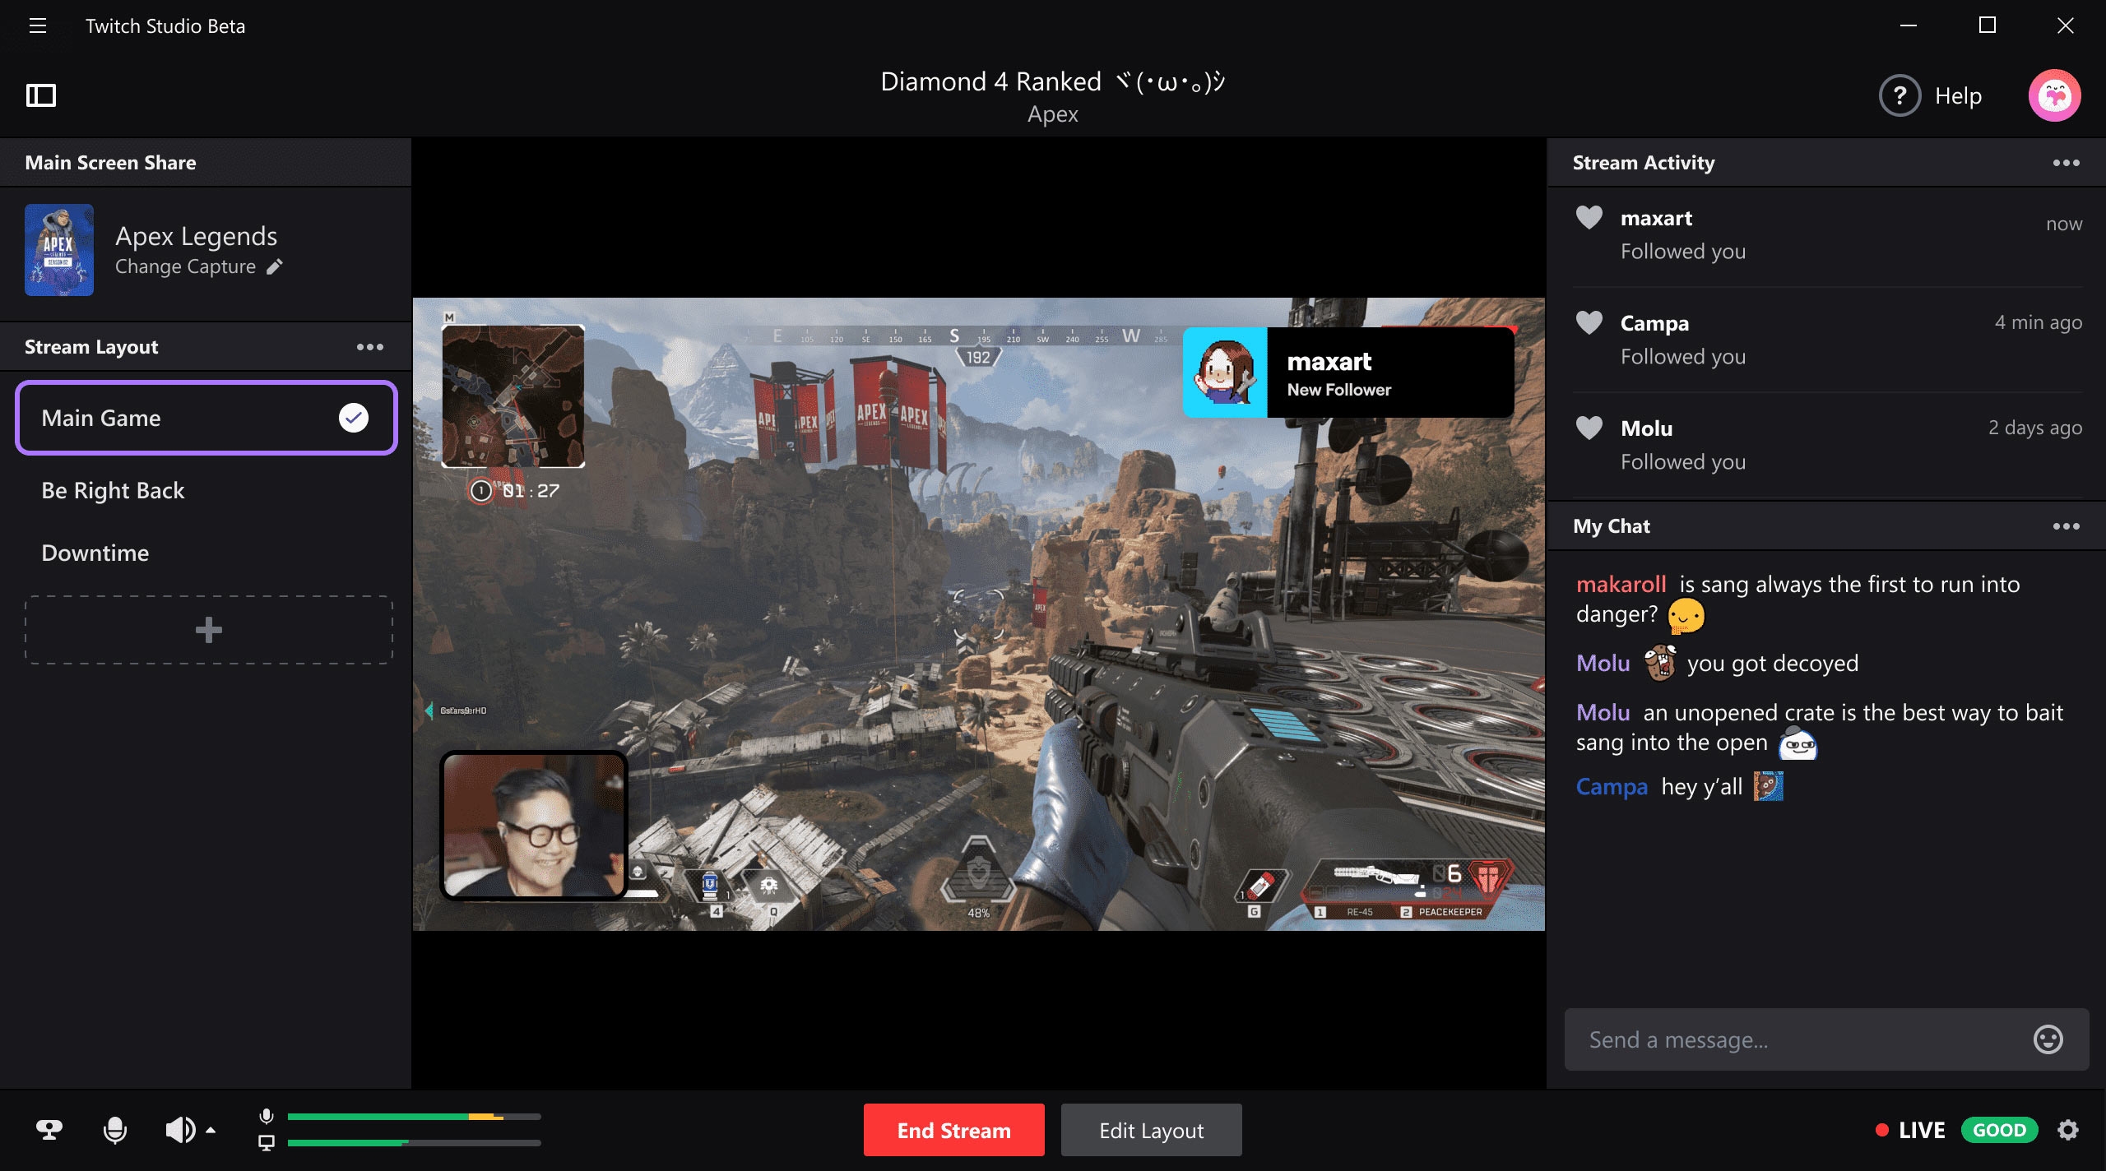
Task: Click the My Chat three-dot menu
Action: 2066,526
